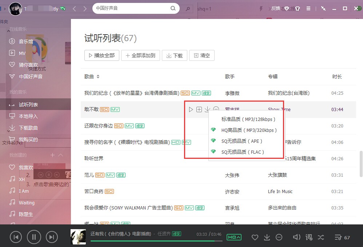Viewport: 363px width, 247px height.
Task: Download the currently playing song
Action: pos(267,237)
